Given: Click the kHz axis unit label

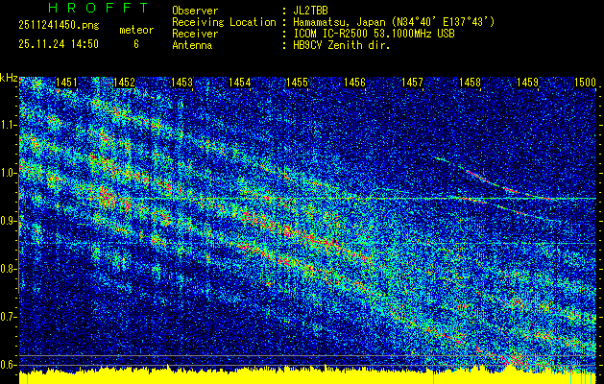Looking at the screenshot, I should click(10, 77).
